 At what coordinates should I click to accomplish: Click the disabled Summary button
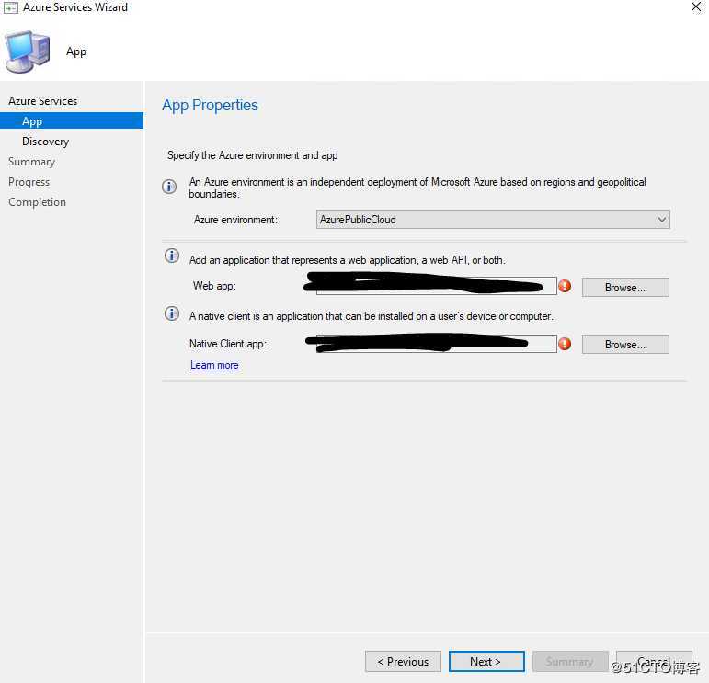pos(570,662)
